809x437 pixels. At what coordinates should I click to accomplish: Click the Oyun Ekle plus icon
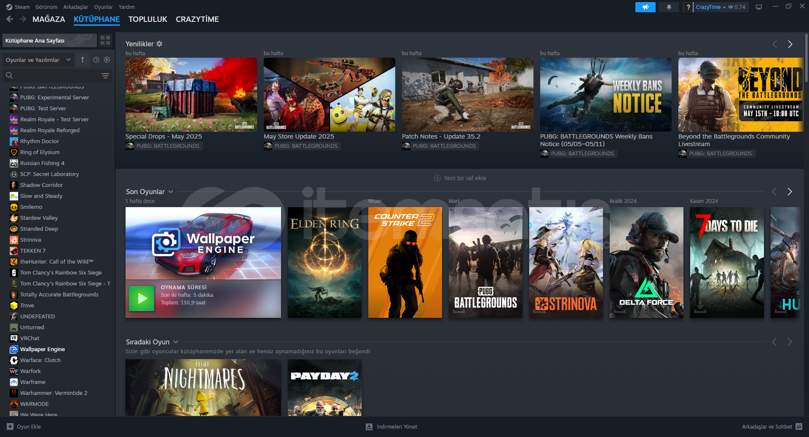10,426
